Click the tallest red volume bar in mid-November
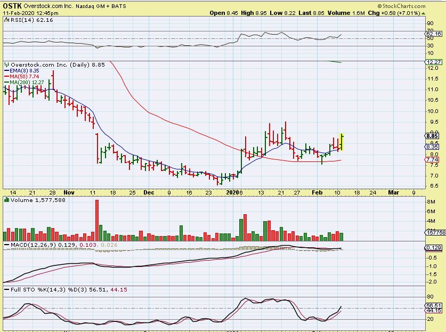The height and width of the screenshot is (332, 446). 97,221
